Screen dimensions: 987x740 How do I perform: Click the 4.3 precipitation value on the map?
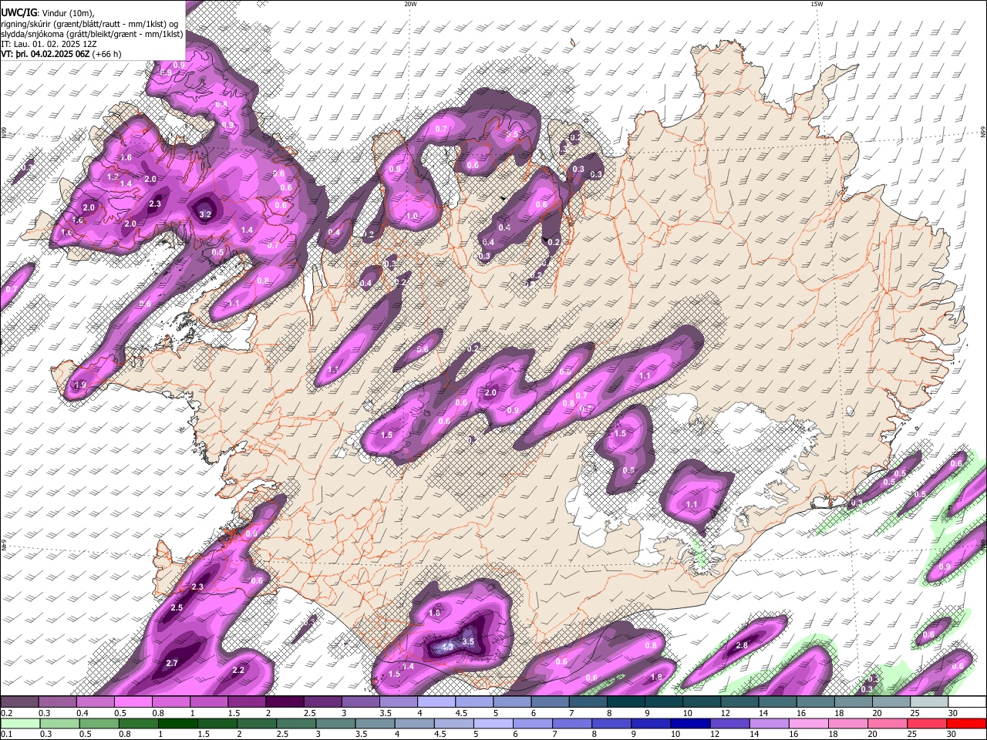coord(446,648)
